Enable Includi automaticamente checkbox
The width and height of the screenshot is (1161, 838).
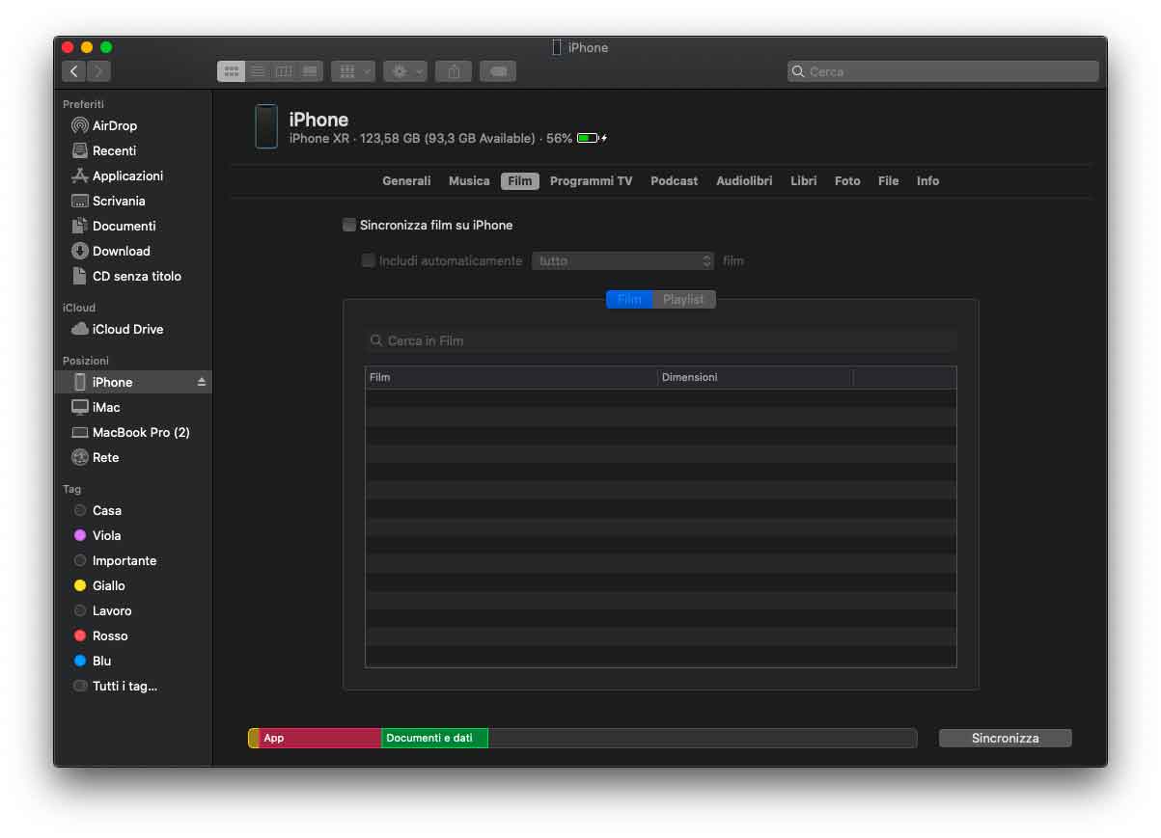click(x=368, y=260)
